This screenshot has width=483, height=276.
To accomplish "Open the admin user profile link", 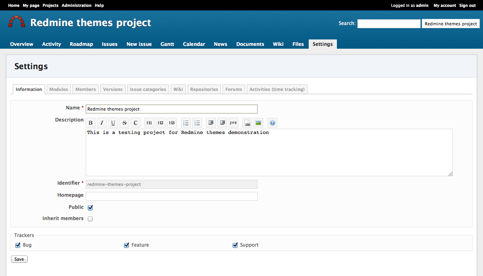I will click(x=422, y=6).
